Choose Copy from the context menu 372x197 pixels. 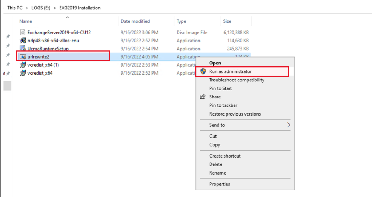click(x=214, y=145)
